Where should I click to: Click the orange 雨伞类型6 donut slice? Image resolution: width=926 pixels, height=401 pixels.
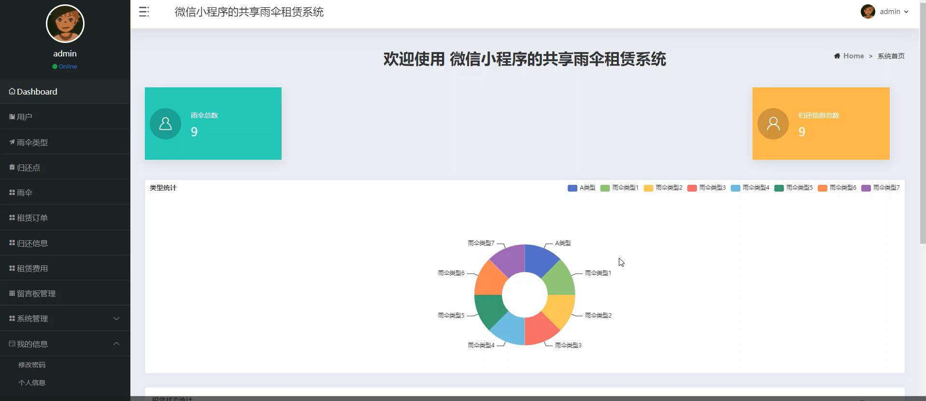tap(491, 281)
